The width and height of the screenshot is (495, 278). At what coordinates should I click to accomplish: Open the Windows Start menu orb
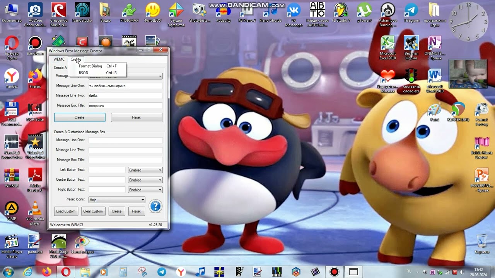click(x=8, y=271)
